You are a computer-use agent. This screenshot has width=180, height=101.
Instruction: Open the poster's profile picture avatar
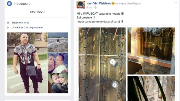[81, 5]
